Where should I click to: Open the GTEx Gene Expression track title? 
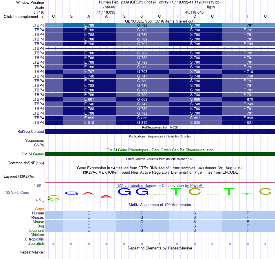(160, 168)
